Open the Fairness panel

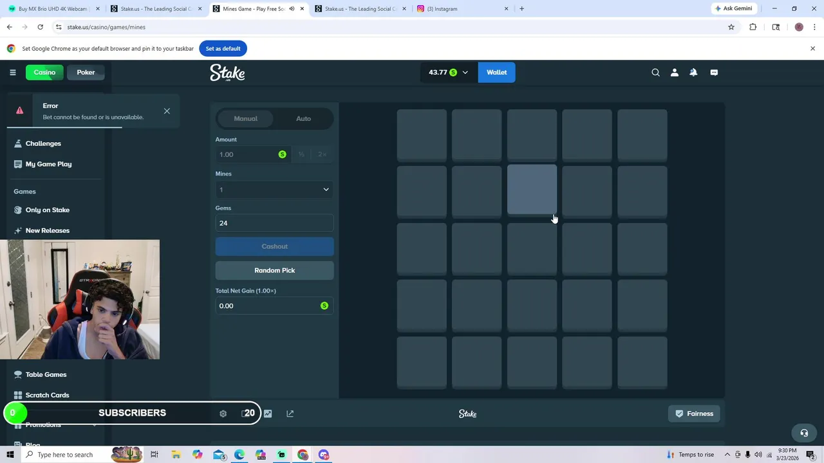694,413
